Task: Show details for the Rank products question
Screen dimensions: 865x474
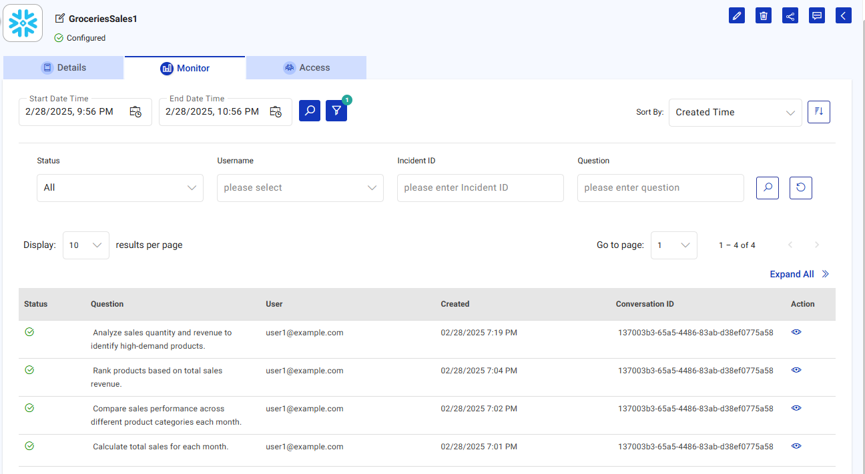Action: pos(796,370)
